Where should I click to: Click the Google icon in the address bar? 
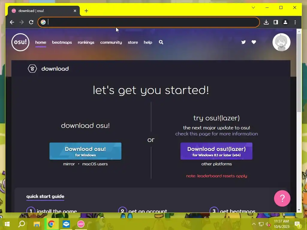click(43, 22)
